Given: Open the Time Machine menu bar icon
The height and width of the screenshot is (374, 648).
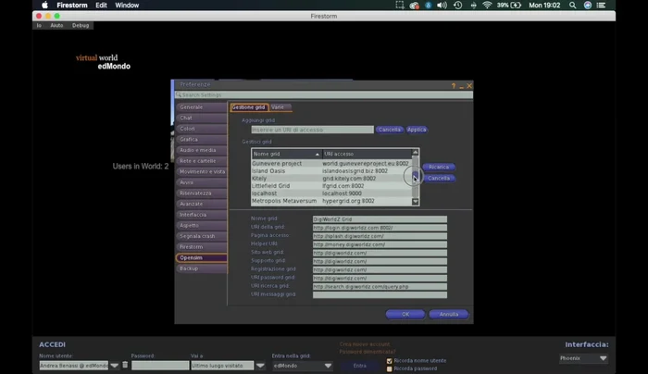Looking at the screenshot, I should 457,5.
